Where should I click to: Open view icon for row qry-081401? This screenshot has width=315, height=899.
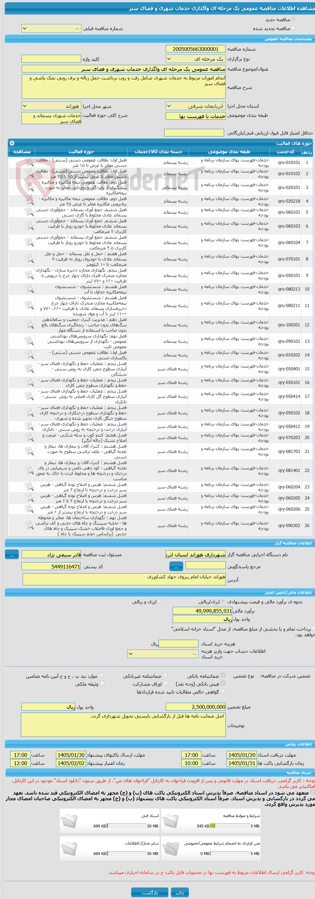pos(29,470)
